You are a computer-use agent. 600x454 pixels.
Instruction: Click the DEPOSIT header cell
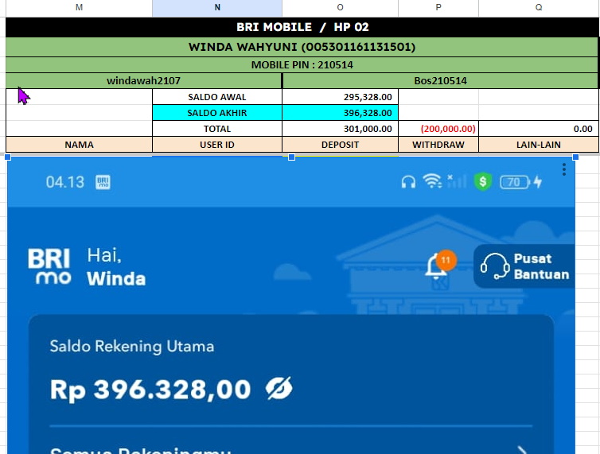(340, 145)
